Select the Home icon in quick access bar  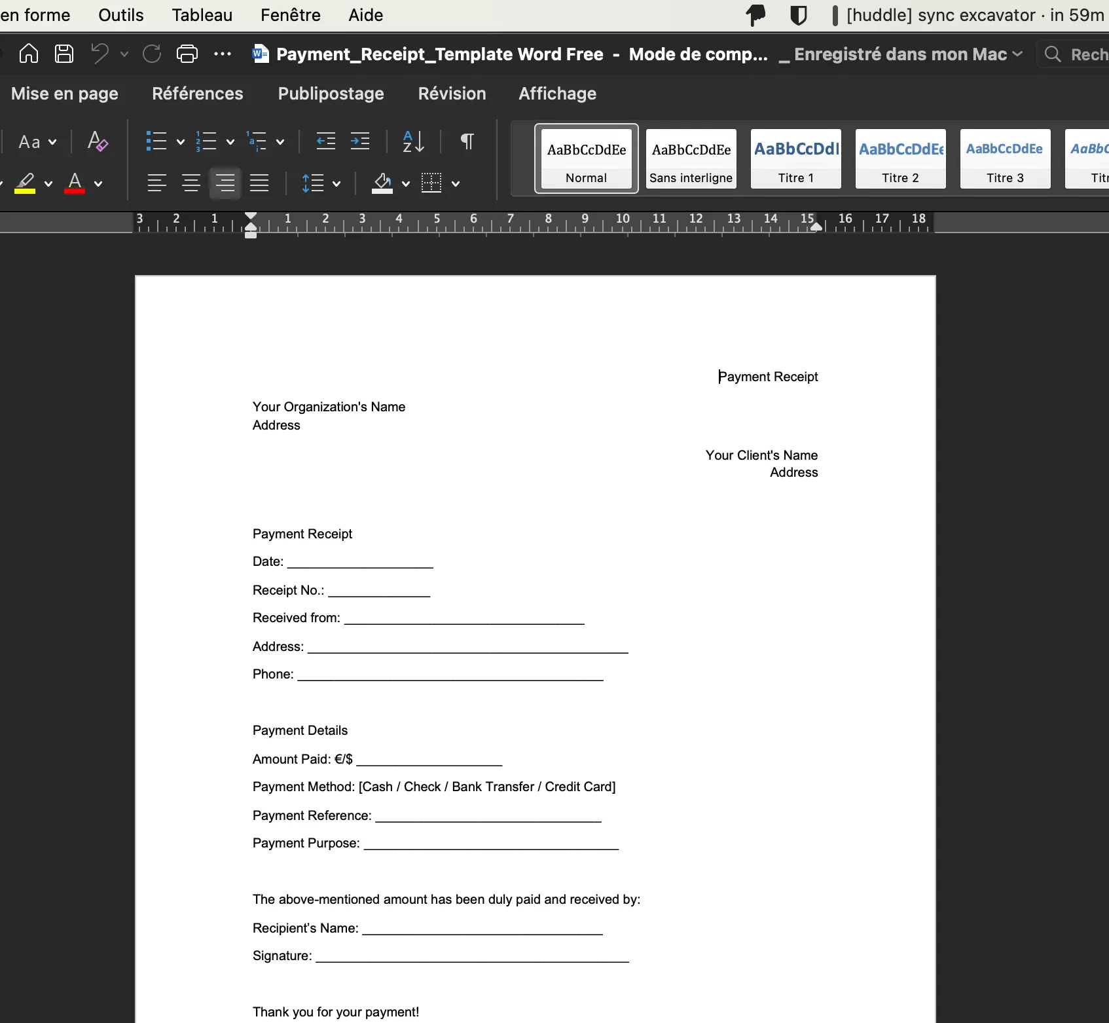point(27,54)
